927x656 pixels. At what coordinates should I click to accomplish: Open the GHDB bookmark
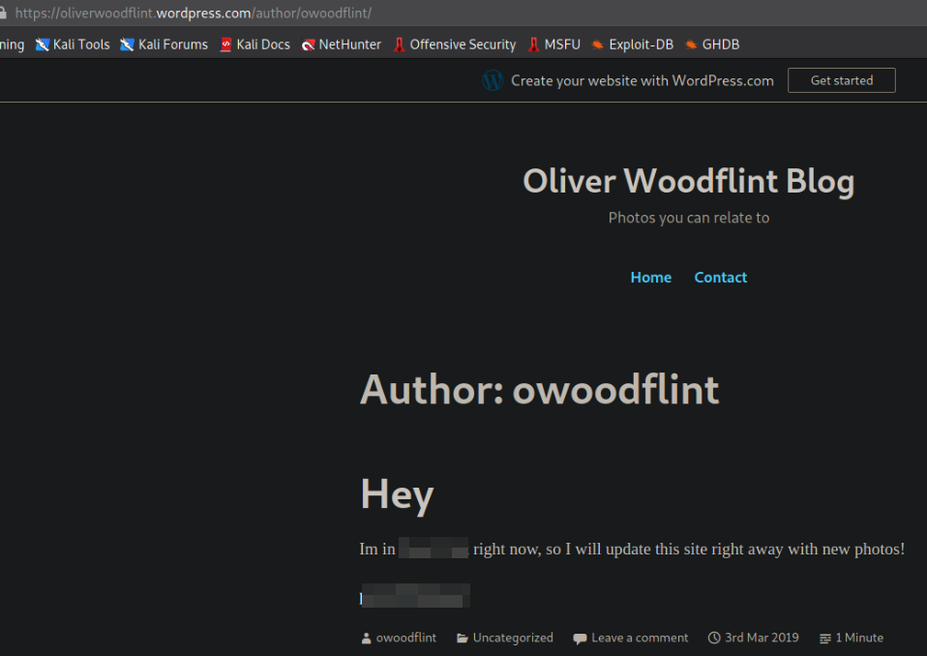click(x=712, y=45)
